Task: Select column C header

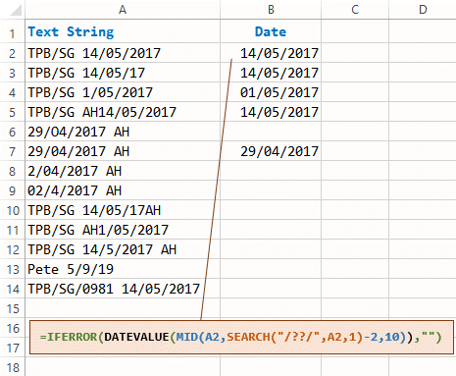Action: [355, 10]
